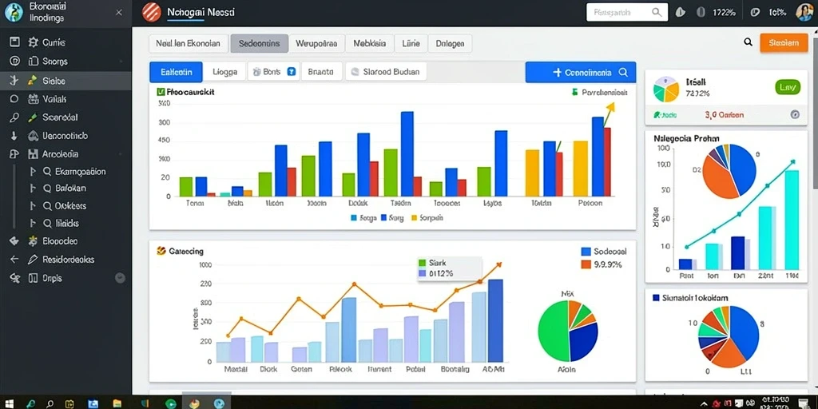Switch to Sedeontins tab
This screenshot has width=818, height=409.
(x=260, y=44)
